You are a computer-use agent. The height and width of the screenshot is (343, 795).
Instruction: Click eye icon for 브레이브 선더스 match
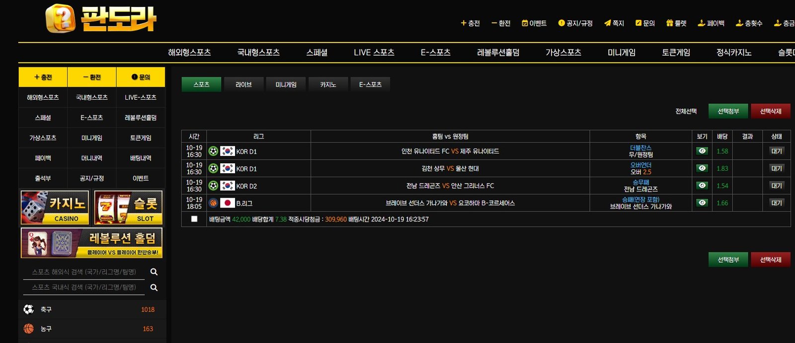coord(702,203)
